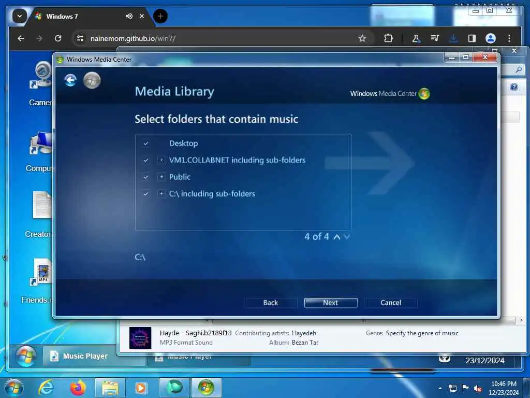Image resolution: width=530 pixels, height=398 pixels.
Task: Open the browser extensions puzzle icon
Action: click(x=388, y=38)
